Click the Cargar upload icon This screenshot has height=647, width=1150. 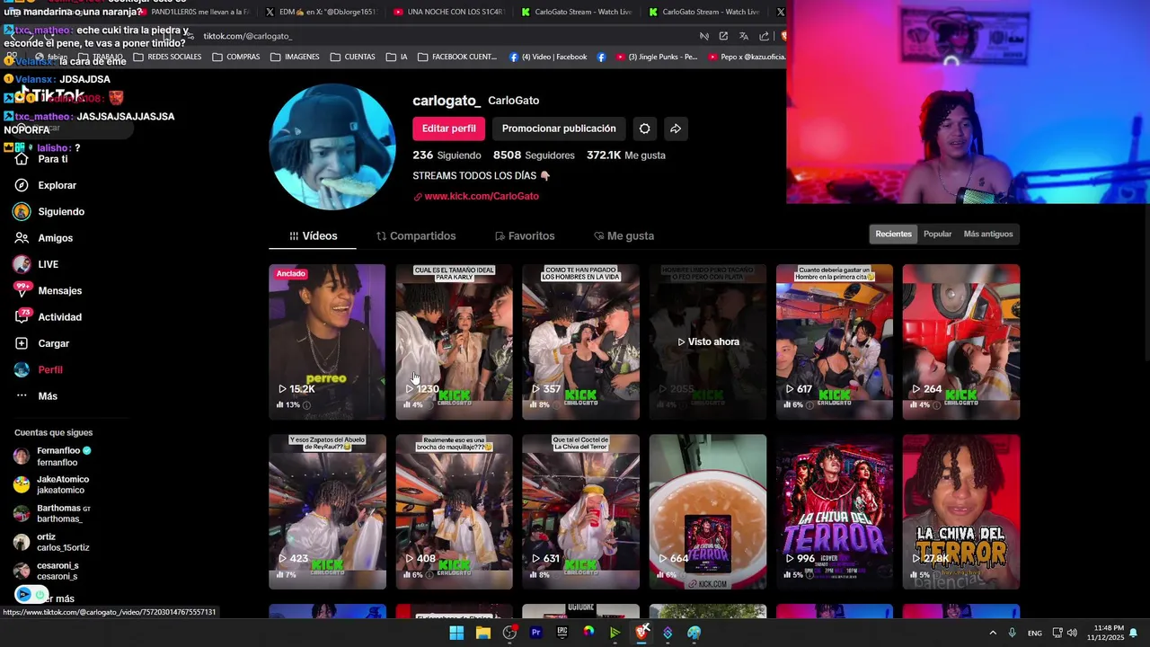click(x=22, y=343)
